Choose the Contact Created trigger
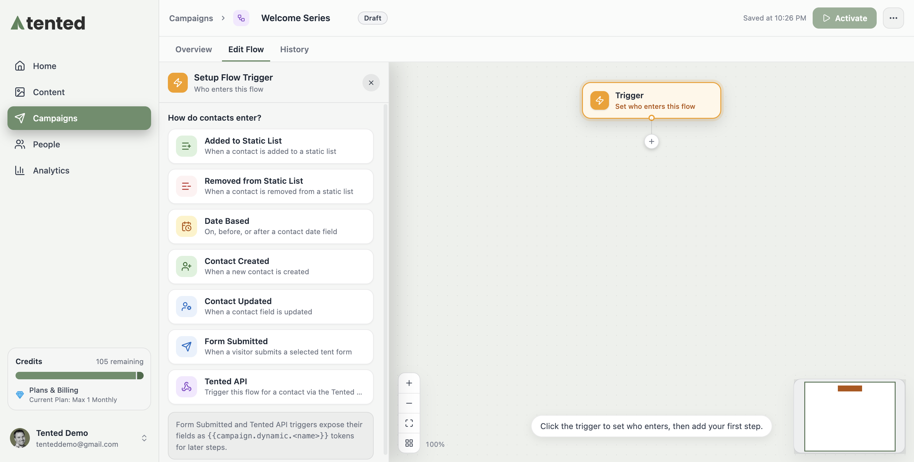The width and height of the screenshot is (914, 462). click(x=271, y=266)
